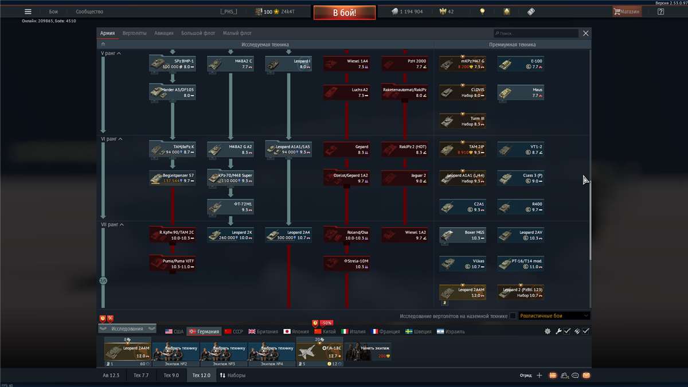Open the Реалистичные бои mode dropdown
This screenshot has width=688, height=387.
(x=553, y=316)
